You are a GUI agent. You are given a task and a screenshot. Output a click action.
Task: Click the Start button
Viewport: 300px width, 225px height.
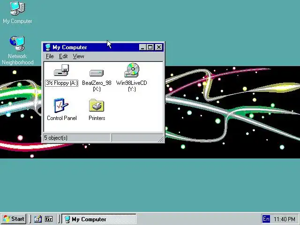(x=14, y=219)
